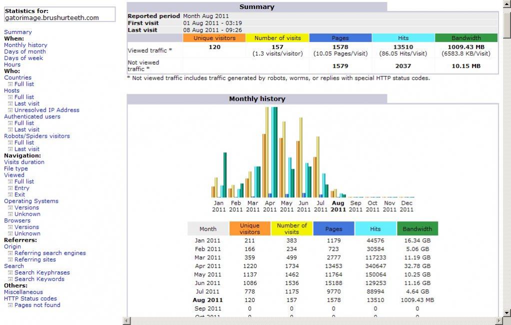Click the icon before Search Keyphrases
Screen dimensions: 511x325
pyautogui.click(x=10, y=273)
